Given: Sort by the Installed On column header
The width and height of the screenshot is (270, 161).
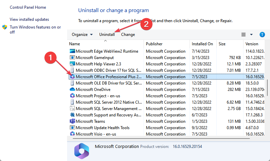Looking at the screenshot, I should [x=202, y=44].
